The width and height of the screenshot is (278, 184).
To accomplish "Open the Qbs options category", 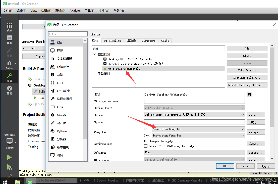I will [x=60, y=107].
